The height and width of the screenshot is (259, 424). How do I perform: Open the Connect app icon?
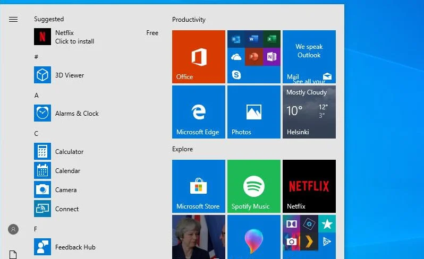(x=43, y=209)
